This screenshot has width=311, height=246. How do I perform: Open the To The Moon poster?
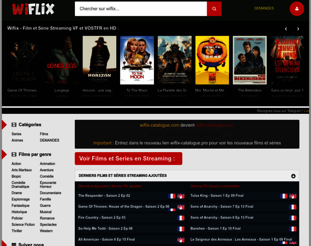pyautogui.click(x=137, y=60)
